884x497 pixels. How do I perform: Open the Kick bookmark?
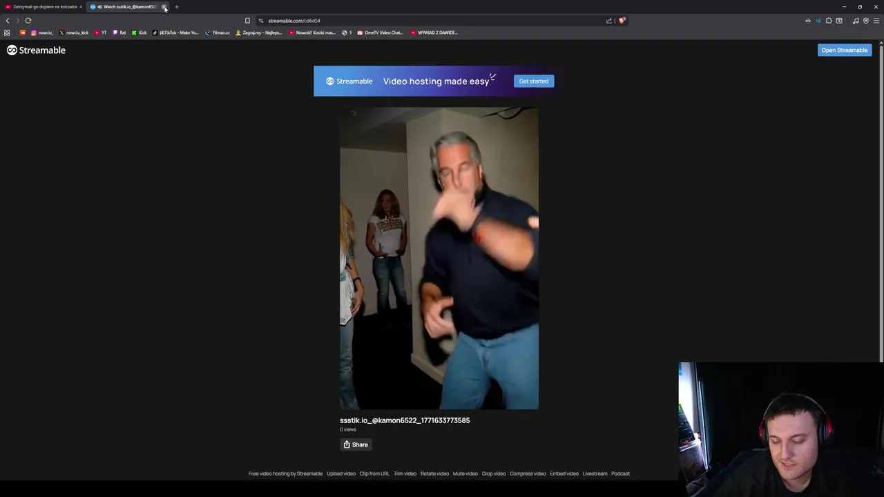point(140,32)
